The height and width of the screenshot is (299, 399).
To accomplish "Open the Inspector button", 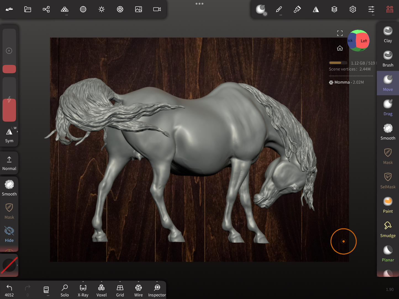I will [157, 290].
